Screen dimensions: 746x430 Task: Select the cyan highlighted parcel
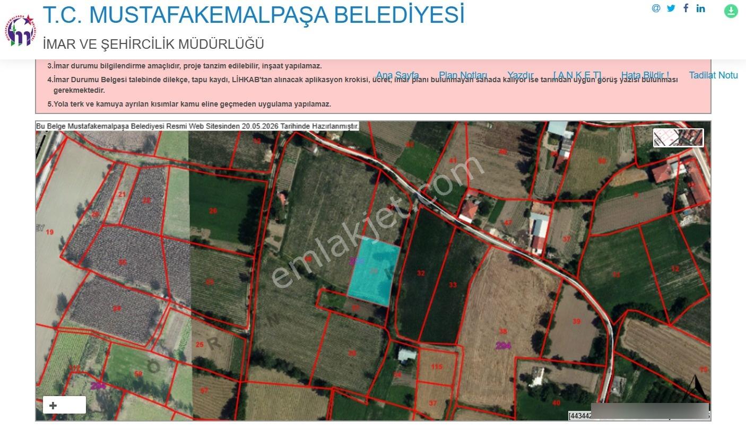pos(374,271)
